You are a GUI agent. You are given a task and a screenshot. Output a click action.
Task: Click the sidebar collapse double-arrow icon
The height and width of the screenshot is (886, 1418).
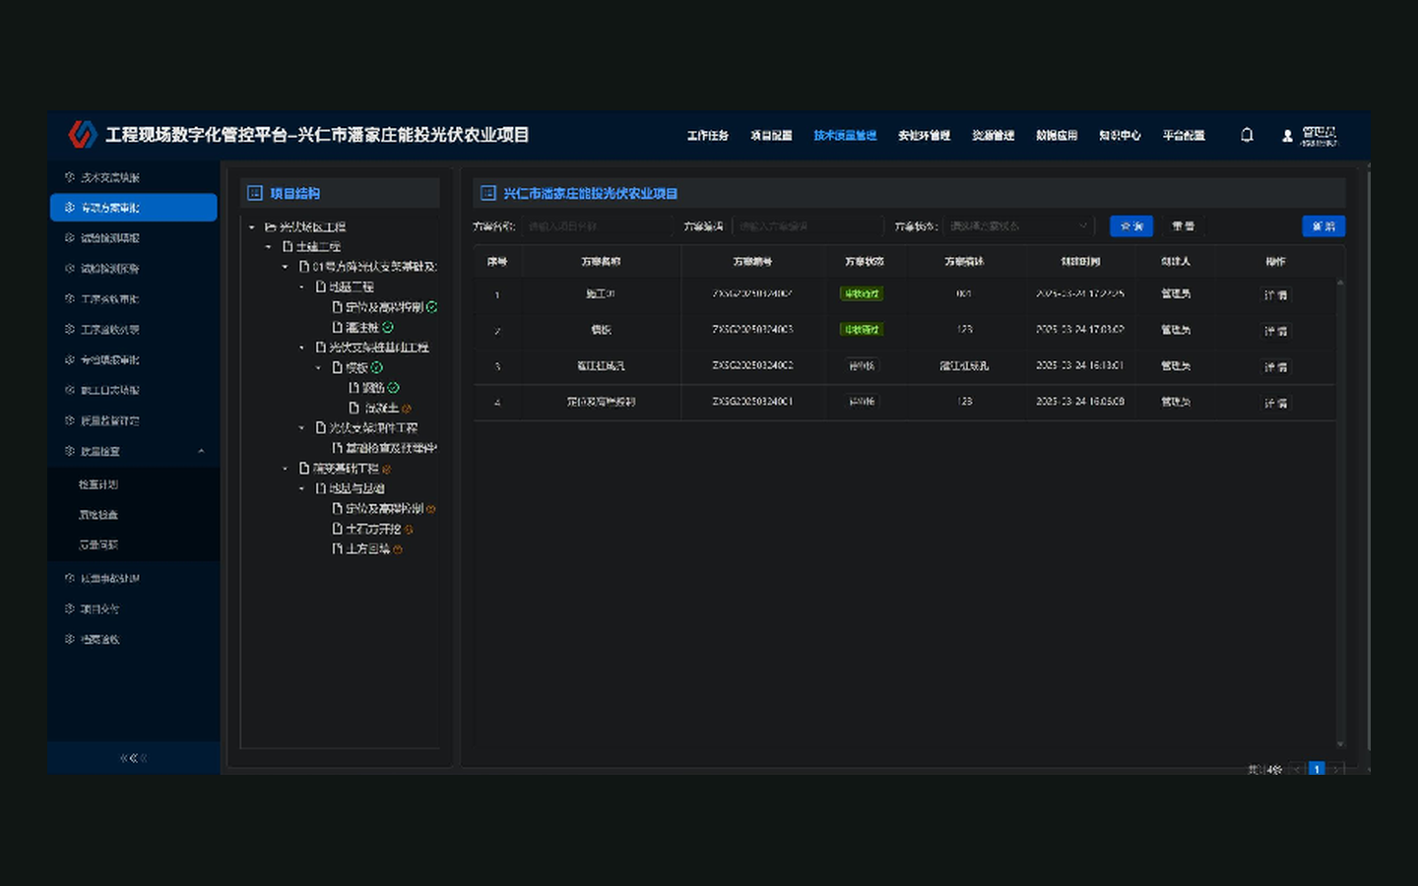(x=133, y=758)
